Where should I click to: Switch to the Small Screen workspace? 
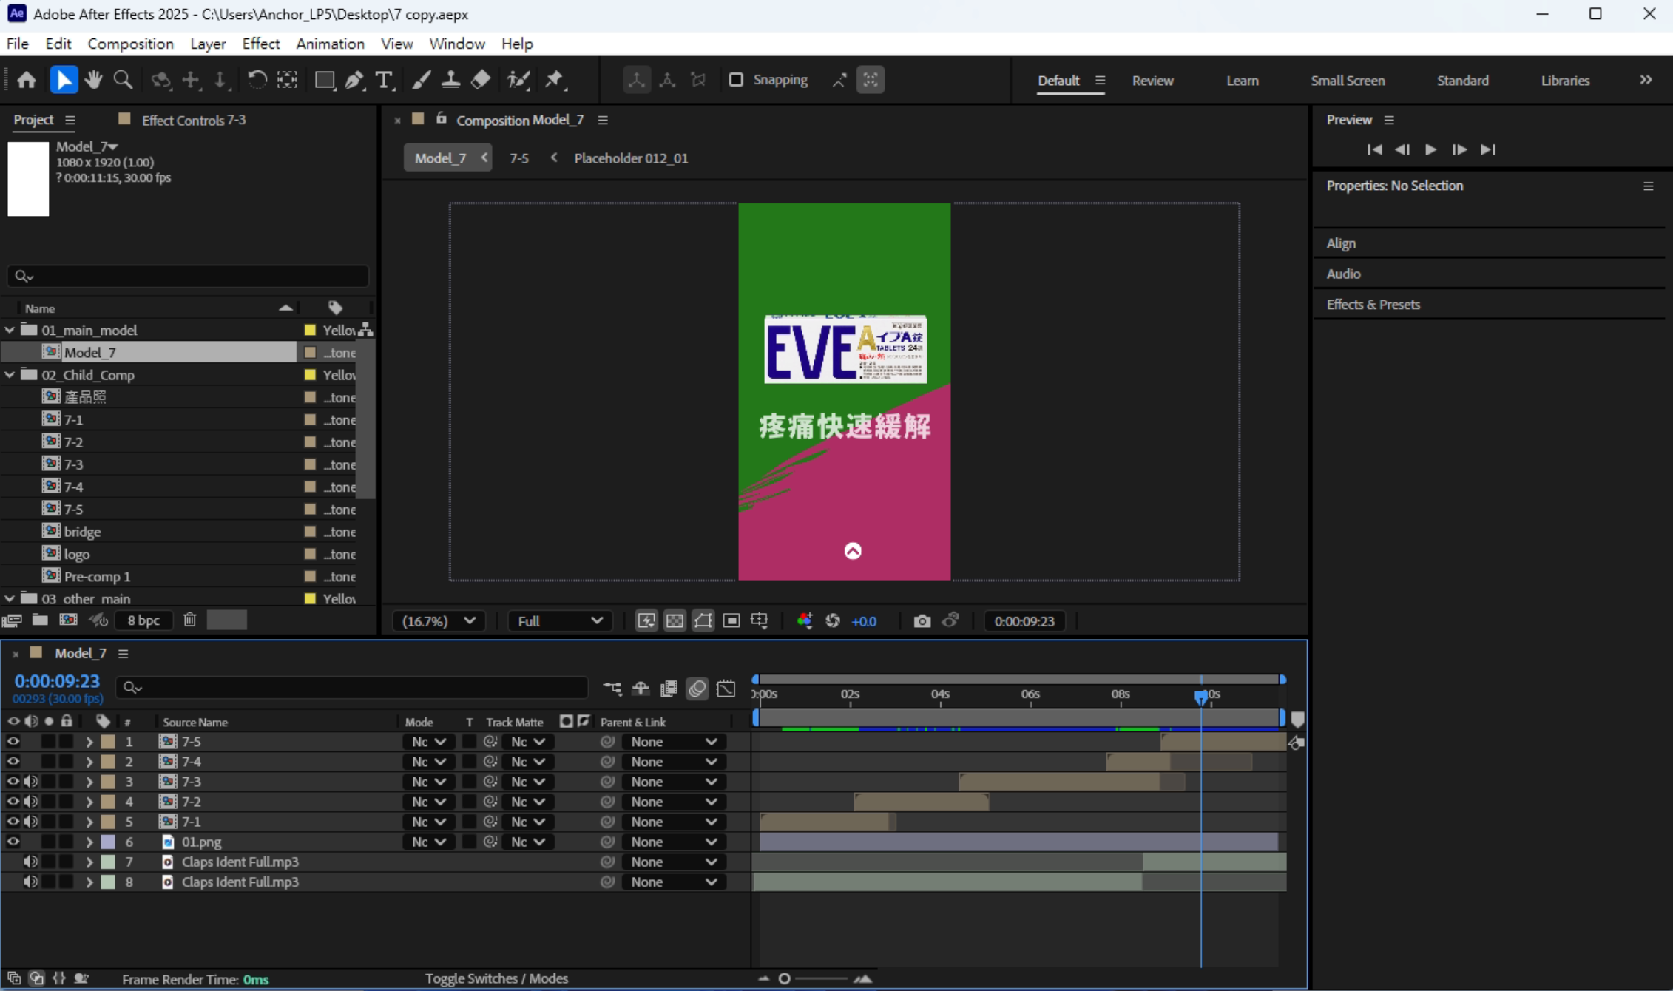click(x=1348, y=81)
